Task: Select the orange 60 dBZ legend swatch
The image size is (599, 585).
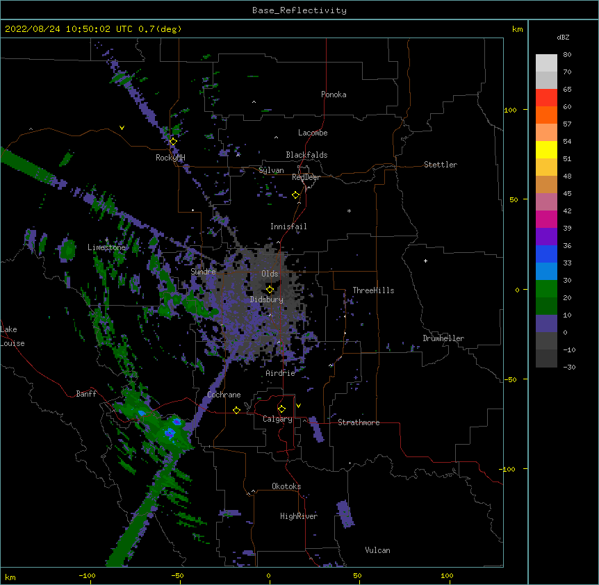Action: tap(546, 115)
